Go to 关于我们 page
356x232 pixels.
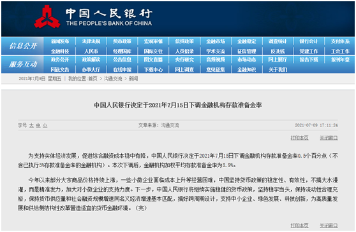coord(278,70)
